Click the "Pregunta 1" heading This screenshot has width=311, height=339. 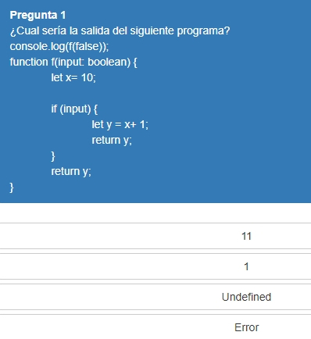pos(38,15)
